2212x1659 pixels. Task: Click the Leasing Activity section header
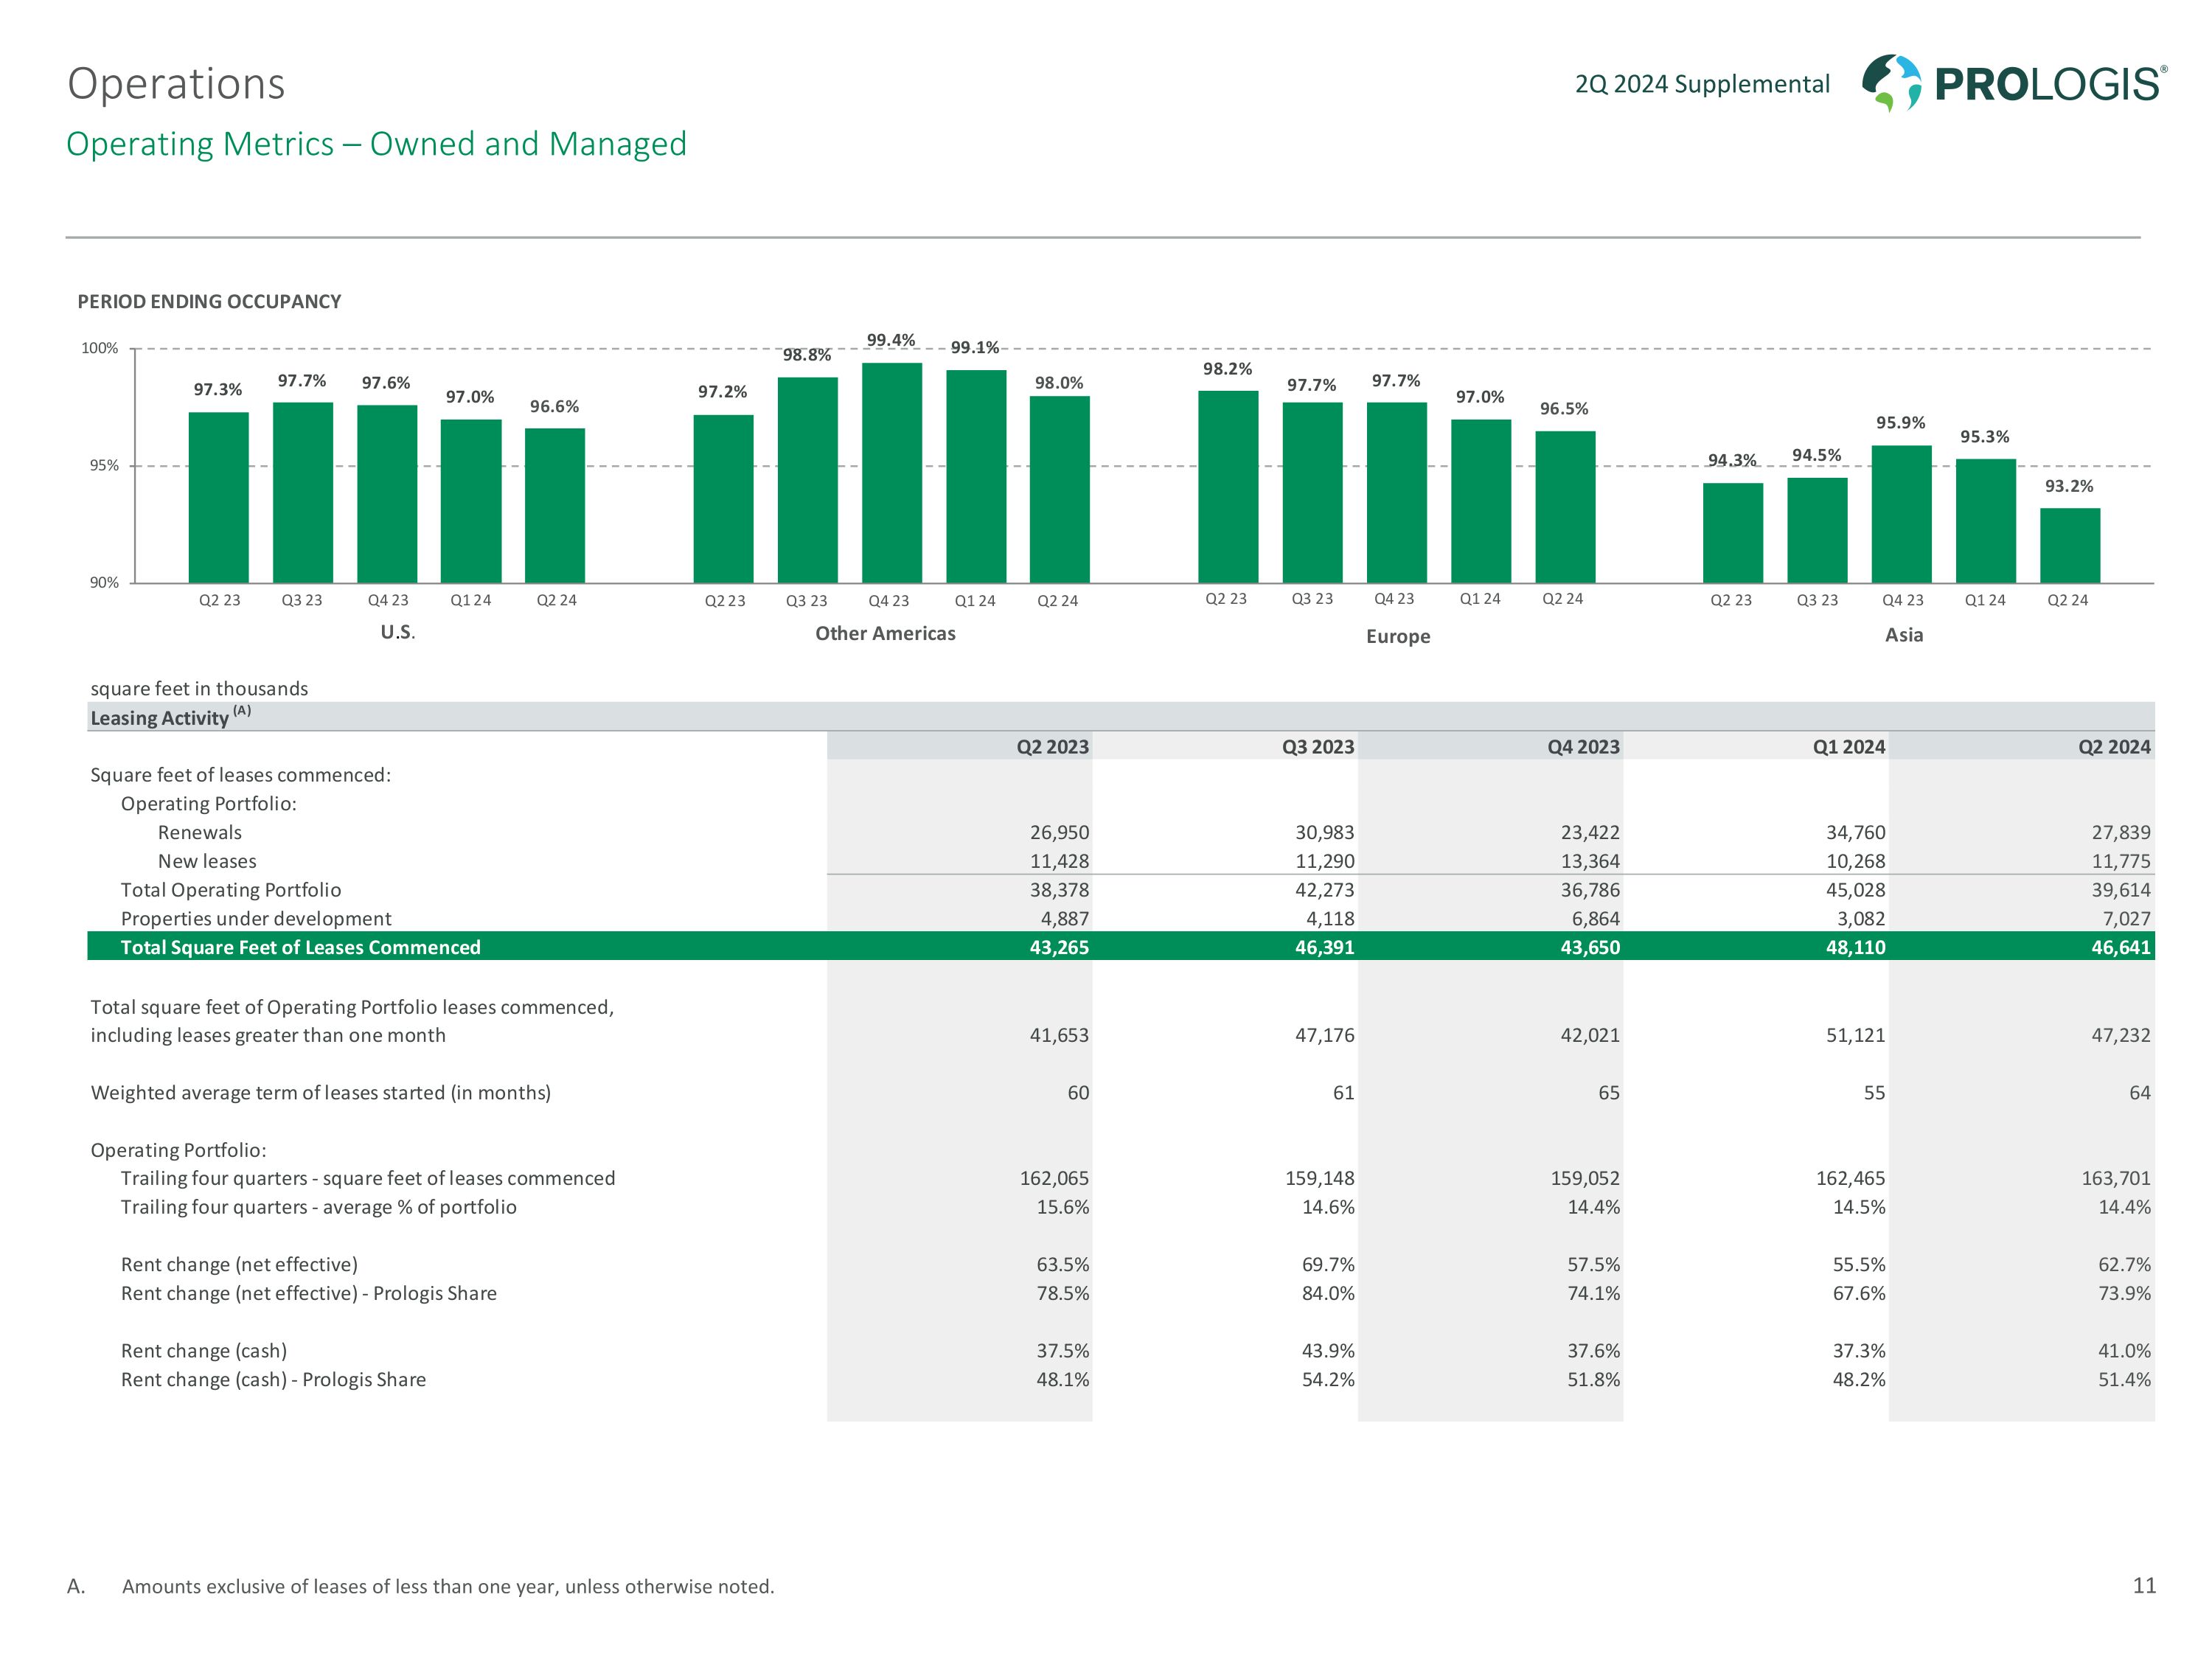tap(160, 717)
